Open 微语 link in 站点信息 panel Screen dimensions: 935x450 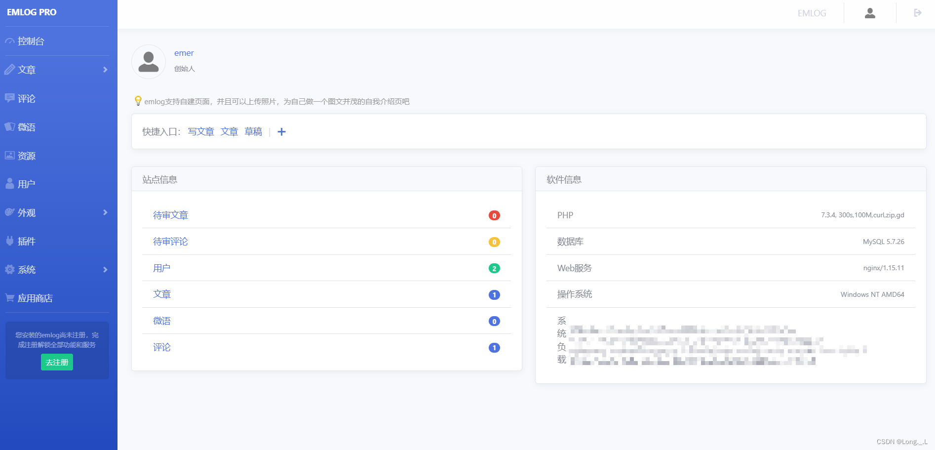[161, 321]
